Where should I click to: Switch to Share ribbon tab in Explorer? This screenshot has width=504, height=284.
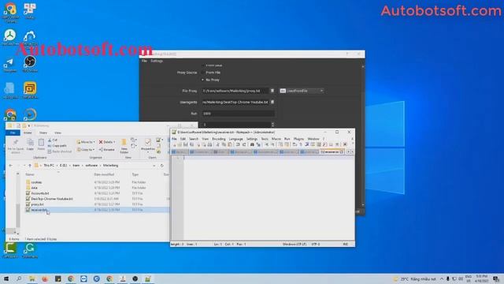click(43, 133)
